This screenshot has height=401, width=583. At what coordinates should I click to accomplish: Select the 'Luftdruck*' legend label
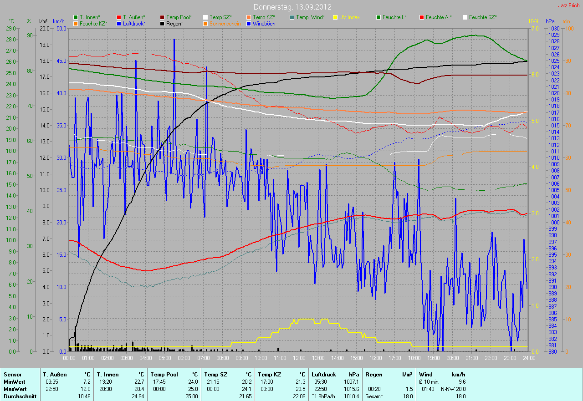[134, 23]
